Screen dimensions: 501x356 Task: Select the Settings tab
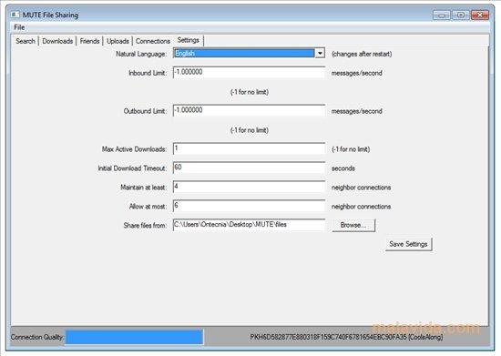pyautogui.click(x=189, y=40)
